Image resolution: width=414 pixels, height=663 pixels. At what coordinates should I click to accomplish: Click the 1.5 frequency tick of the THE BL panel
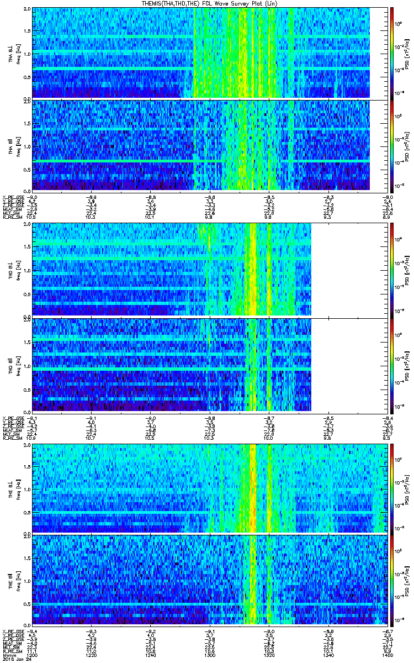(x=28, y=466)
